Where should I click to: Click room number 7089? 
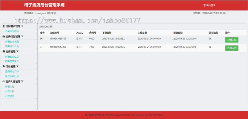point(92,47)
